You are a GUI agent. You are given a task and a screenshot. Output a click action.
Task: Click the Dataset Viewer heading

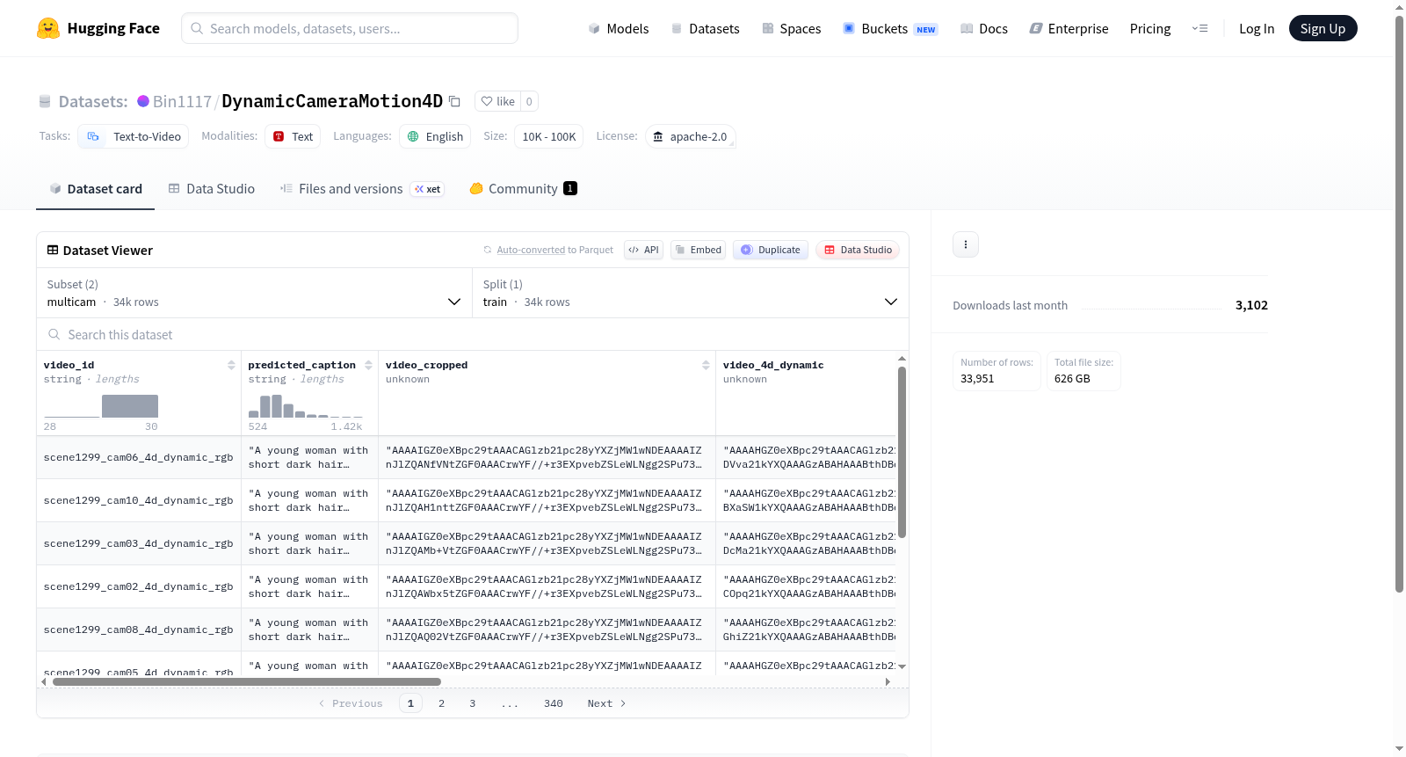99,251
